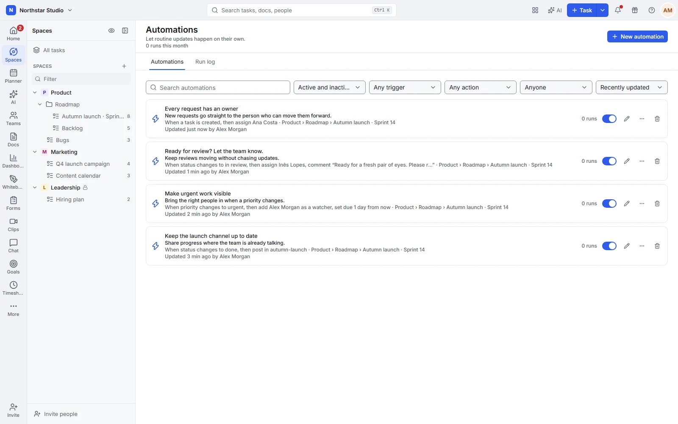
Task: Switch to the Run log tab
Action: click(x=205, y=62)
